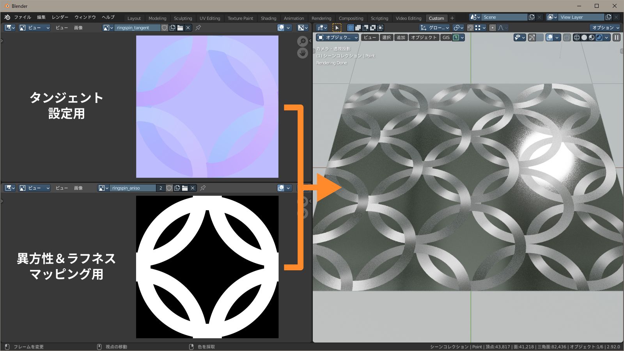This screenshot has width=624, height=351.
Task: Switch to the Scripting workspace tab
Action: 379,18
